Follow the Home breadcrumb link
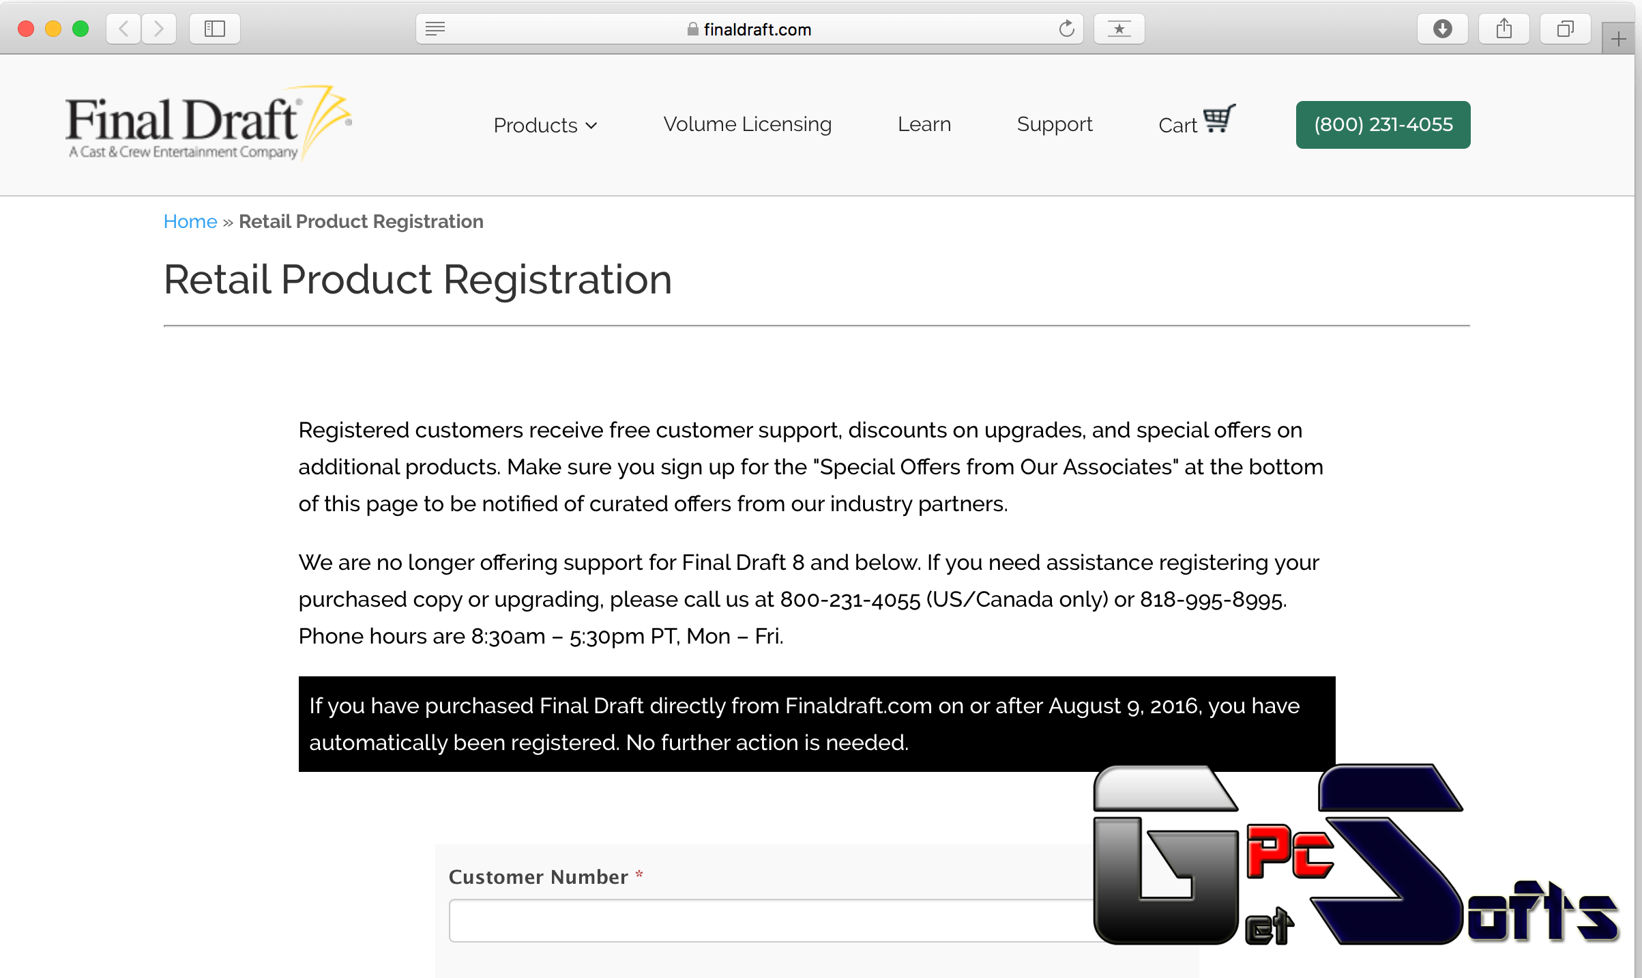Viewport: 1642px width, 978px height. coord(190,221)
